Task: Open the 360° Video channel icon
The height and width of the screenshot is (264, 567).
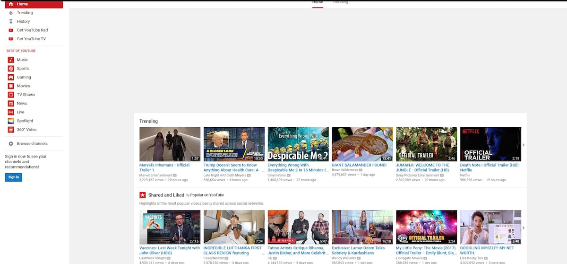Action: tap(11, 129)
